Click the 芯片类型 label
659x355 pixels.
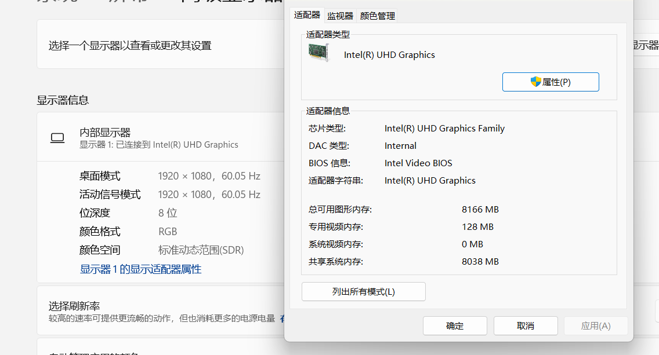[x=327, y=129]
